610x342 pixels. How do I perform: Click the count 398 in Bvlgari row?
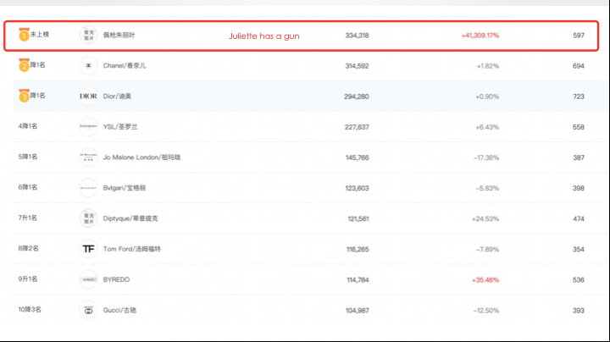(579, 188)
